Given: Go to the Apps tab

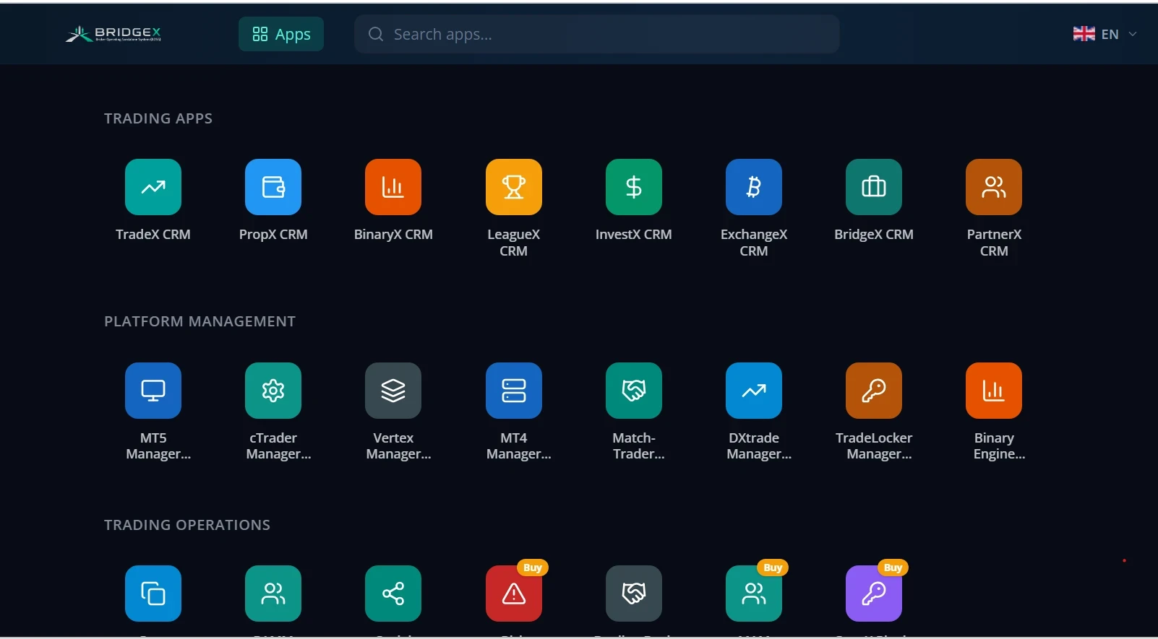Looking at the screenshot, I should [281, 34].
